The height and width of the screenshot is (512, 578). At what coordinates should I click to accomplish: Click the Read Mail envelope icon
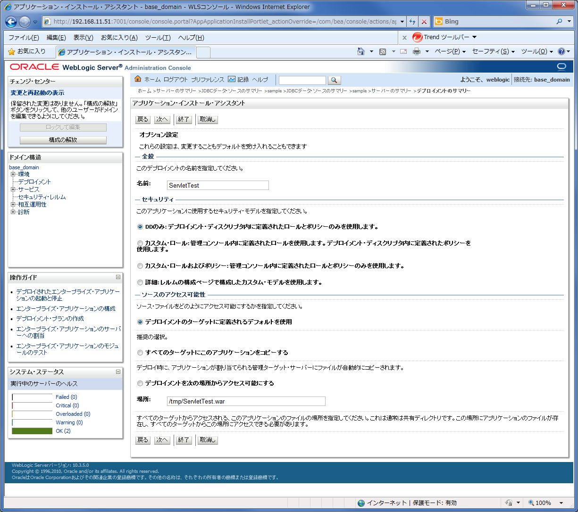pyautogui.click(x=403, y=51)
